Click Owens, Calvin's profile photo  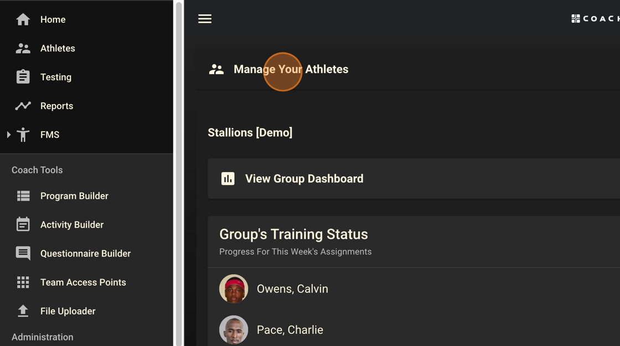(234, 289)
